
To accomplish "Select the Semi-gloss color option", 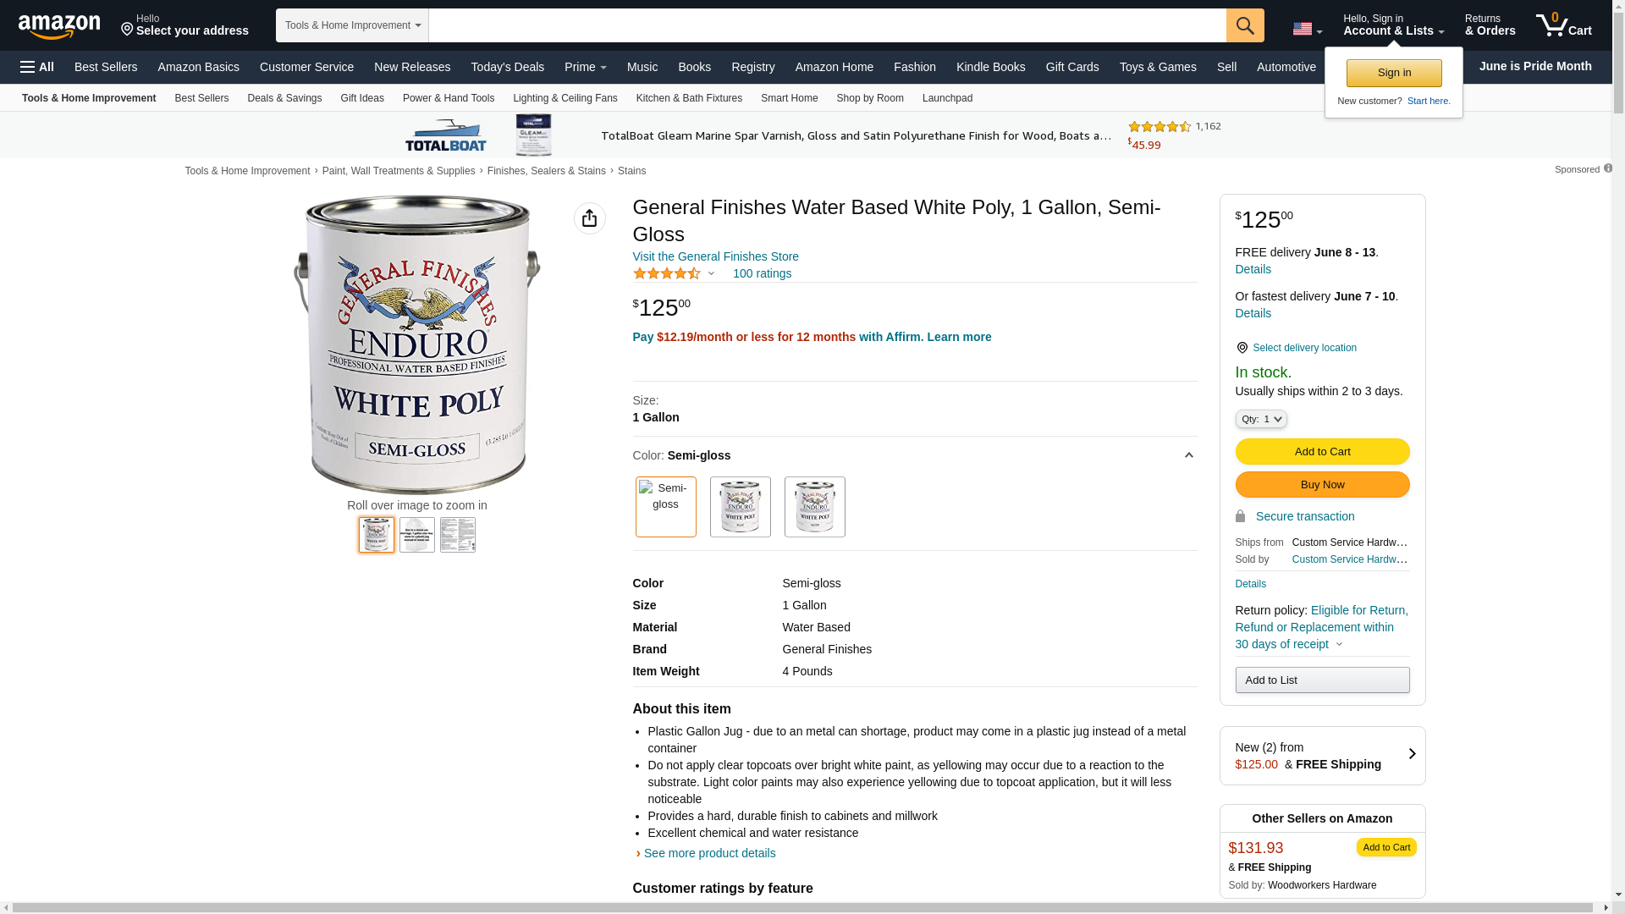I will (x=666, y=507).
